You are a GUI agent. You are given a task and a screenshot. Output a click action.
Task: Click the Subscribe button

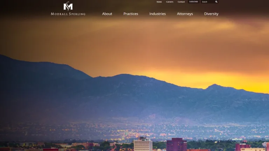point(193,2)
